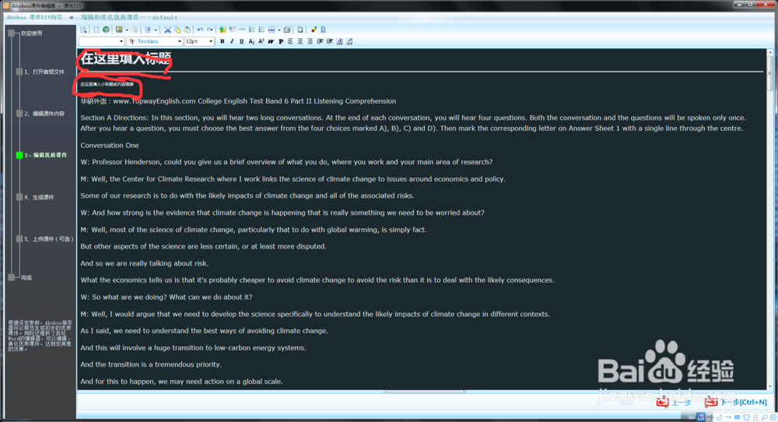Open the text color picker icon
This screenshot has height=422, width=778.
(x=339, y=42)
